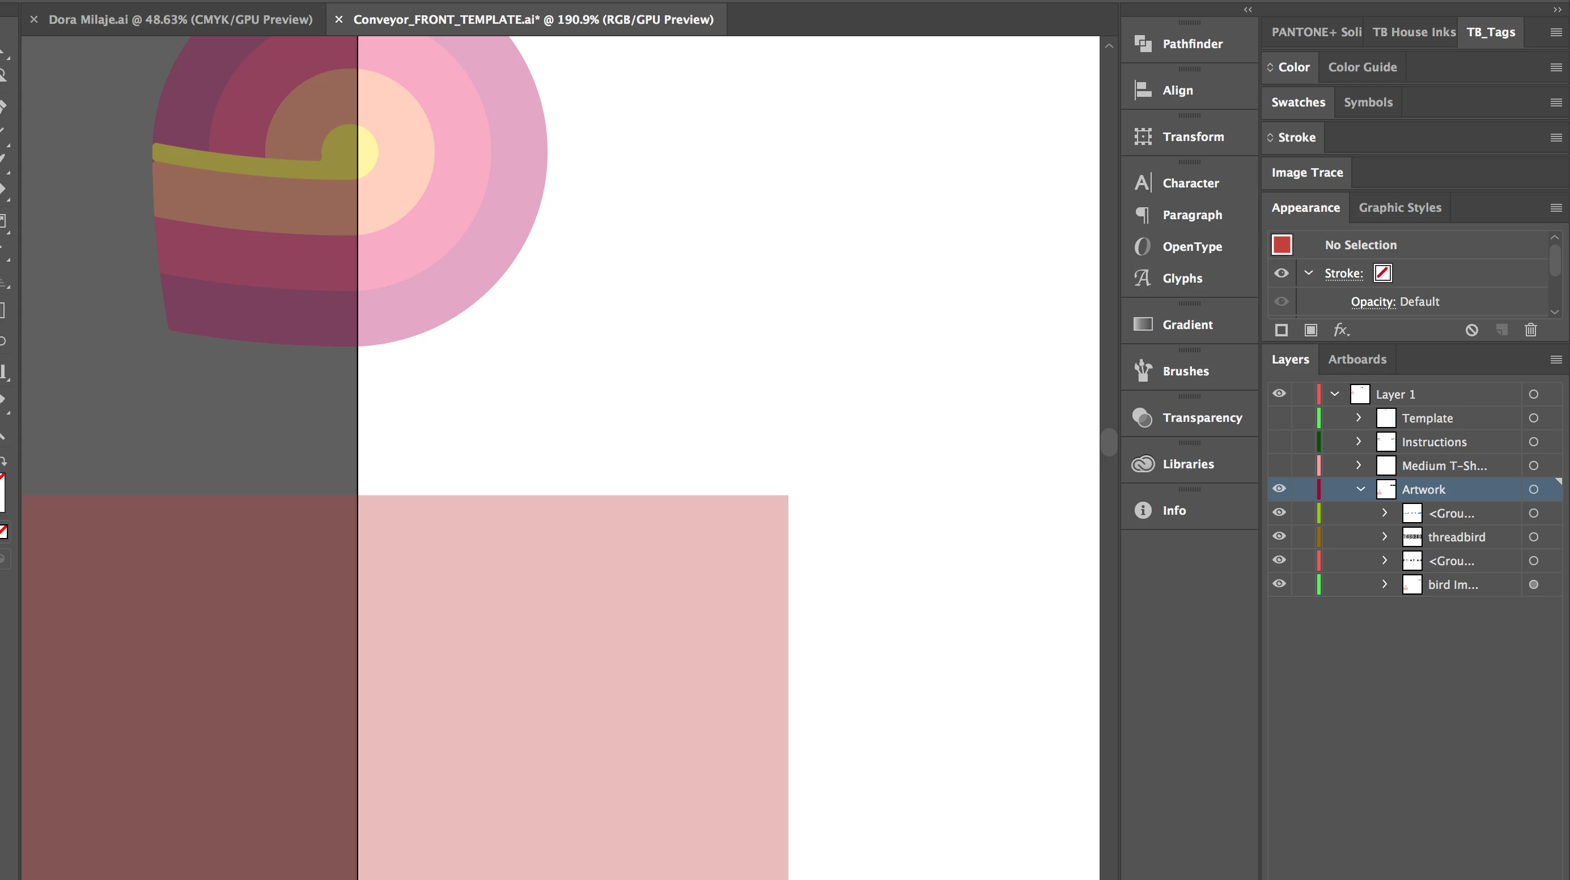This screenshot has height=880, width=1570.
Task: Expand the Instructions sublayer
Action: (x=1359, y=442)
